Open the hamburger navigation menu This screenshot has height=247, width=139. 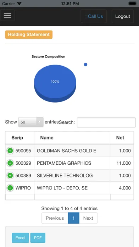(x=7, y=15)
